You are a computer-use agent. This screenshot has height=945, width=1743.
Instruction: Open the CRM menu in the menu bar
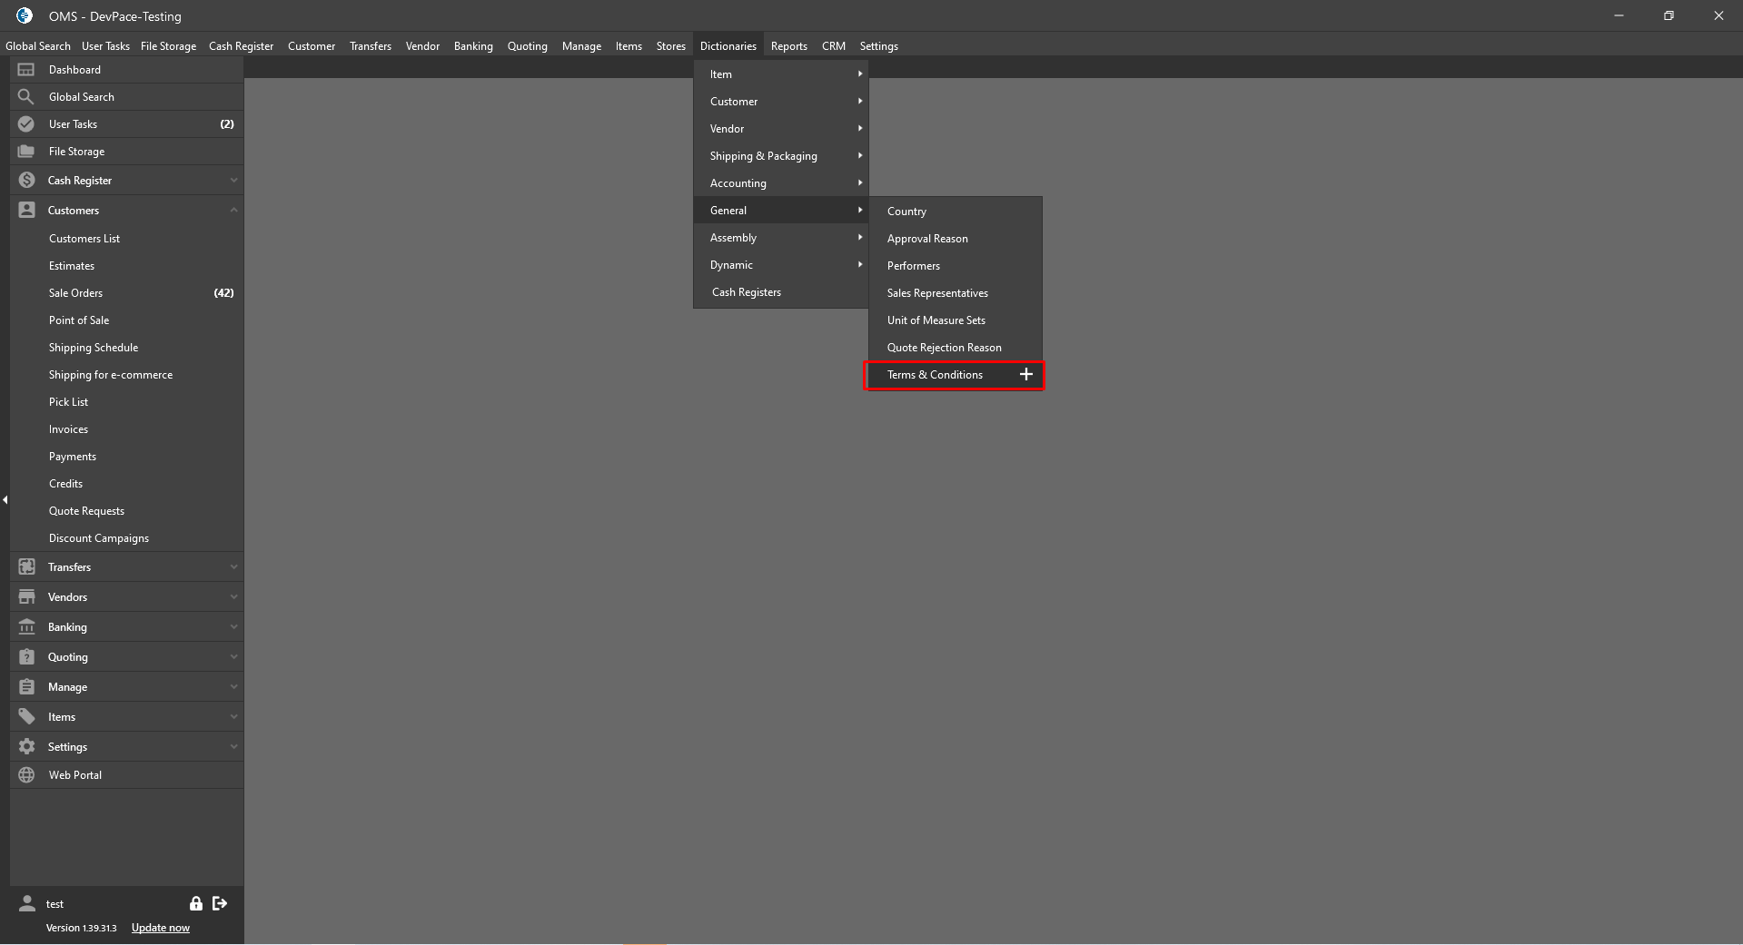[833, 46]
